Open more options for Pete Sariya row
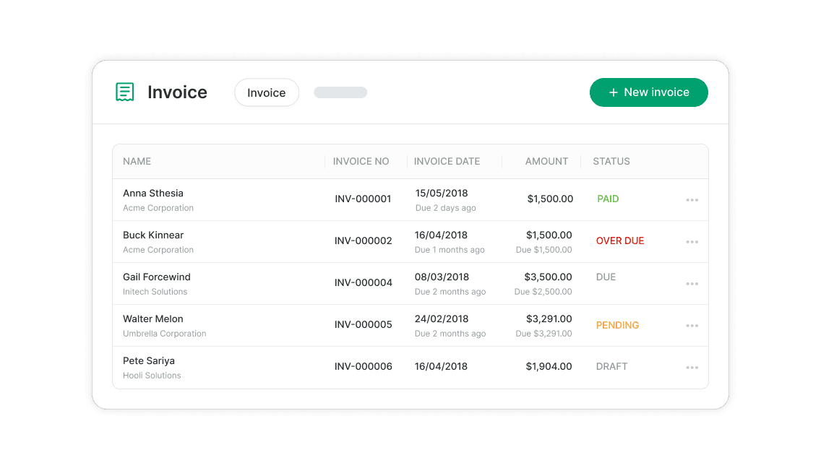This screenshot has height=468, width=821. [692, 368]
